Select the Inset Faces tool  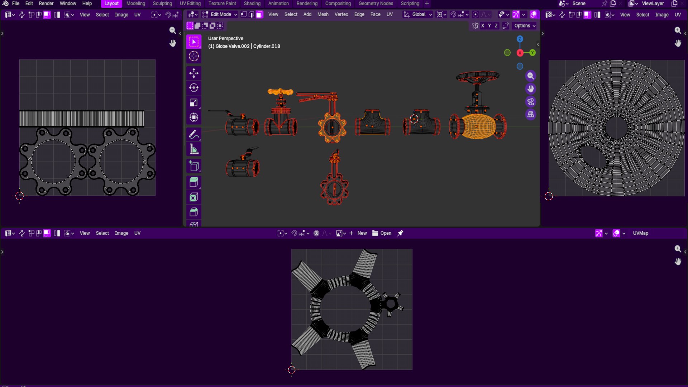click(194, 197)
